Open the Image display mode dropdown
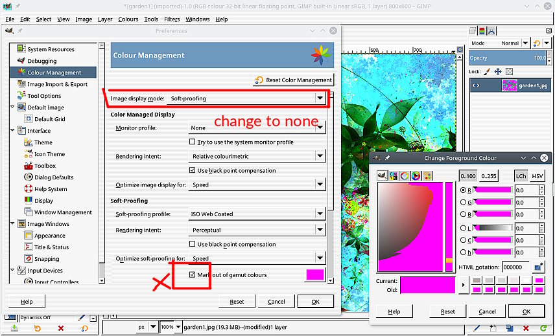 coord(246,98)
